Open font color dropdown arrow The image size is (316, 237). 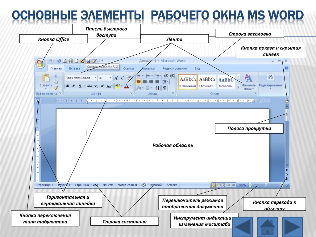point(131,86)
